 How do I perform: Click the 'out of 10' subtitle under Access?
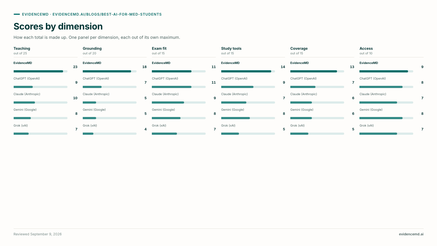(366, 53)
